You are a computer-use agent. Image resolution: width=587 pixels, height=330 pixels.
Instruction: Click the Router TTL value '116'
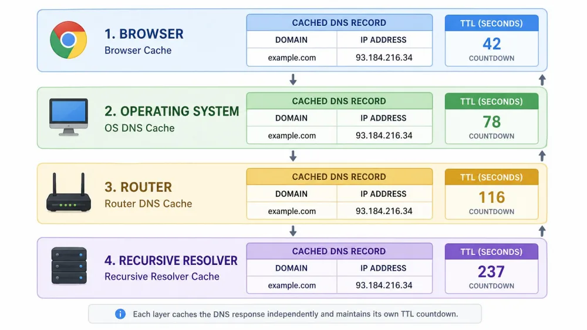[x=492, y=198]
